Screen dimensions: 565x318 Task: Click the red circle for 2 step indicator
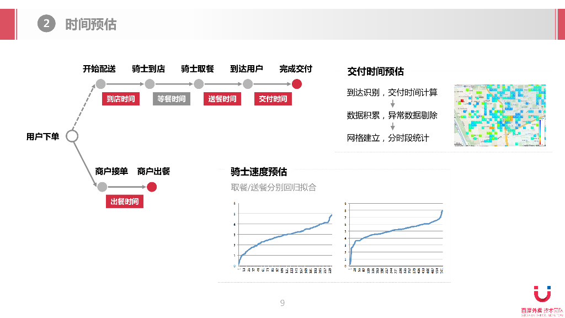[x=46, y=24]
